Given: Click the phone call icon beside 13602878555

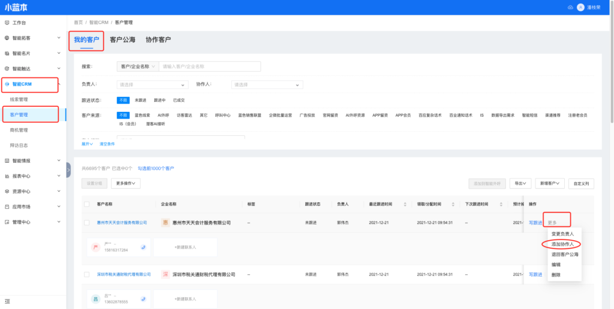Looking at the screenshot, I should (143, 298).
